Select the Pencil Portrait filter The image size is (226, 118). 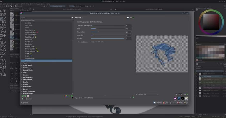29,37
